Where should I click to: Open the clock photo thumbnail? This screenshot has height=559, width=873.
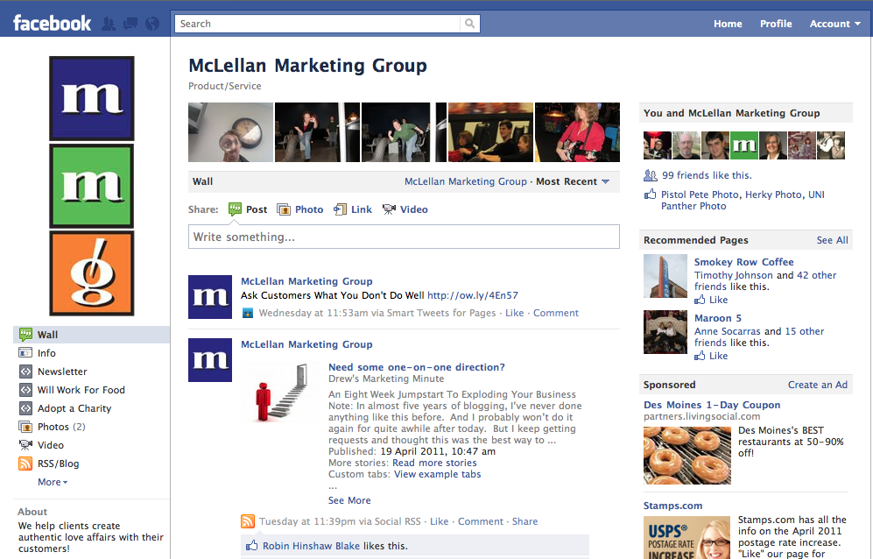(230, 132)
